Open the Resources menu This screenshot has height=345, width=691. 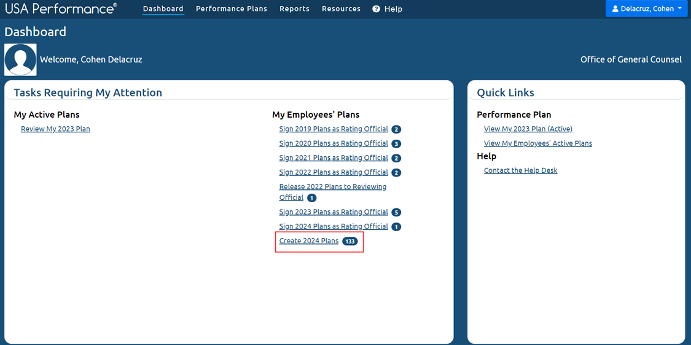[x=341, y=9]
